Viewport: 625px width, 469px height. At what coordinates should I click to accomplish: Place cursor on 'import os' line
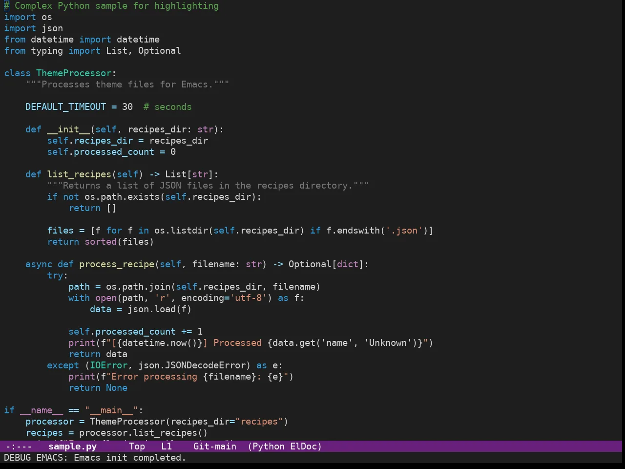click(28, 17)
